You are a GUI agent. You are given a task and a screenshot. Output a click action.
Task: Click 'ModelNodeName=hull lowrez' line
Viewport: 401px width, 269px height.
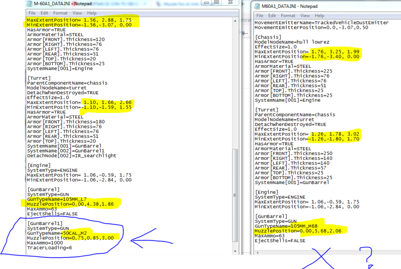click(x=292, y=42)
